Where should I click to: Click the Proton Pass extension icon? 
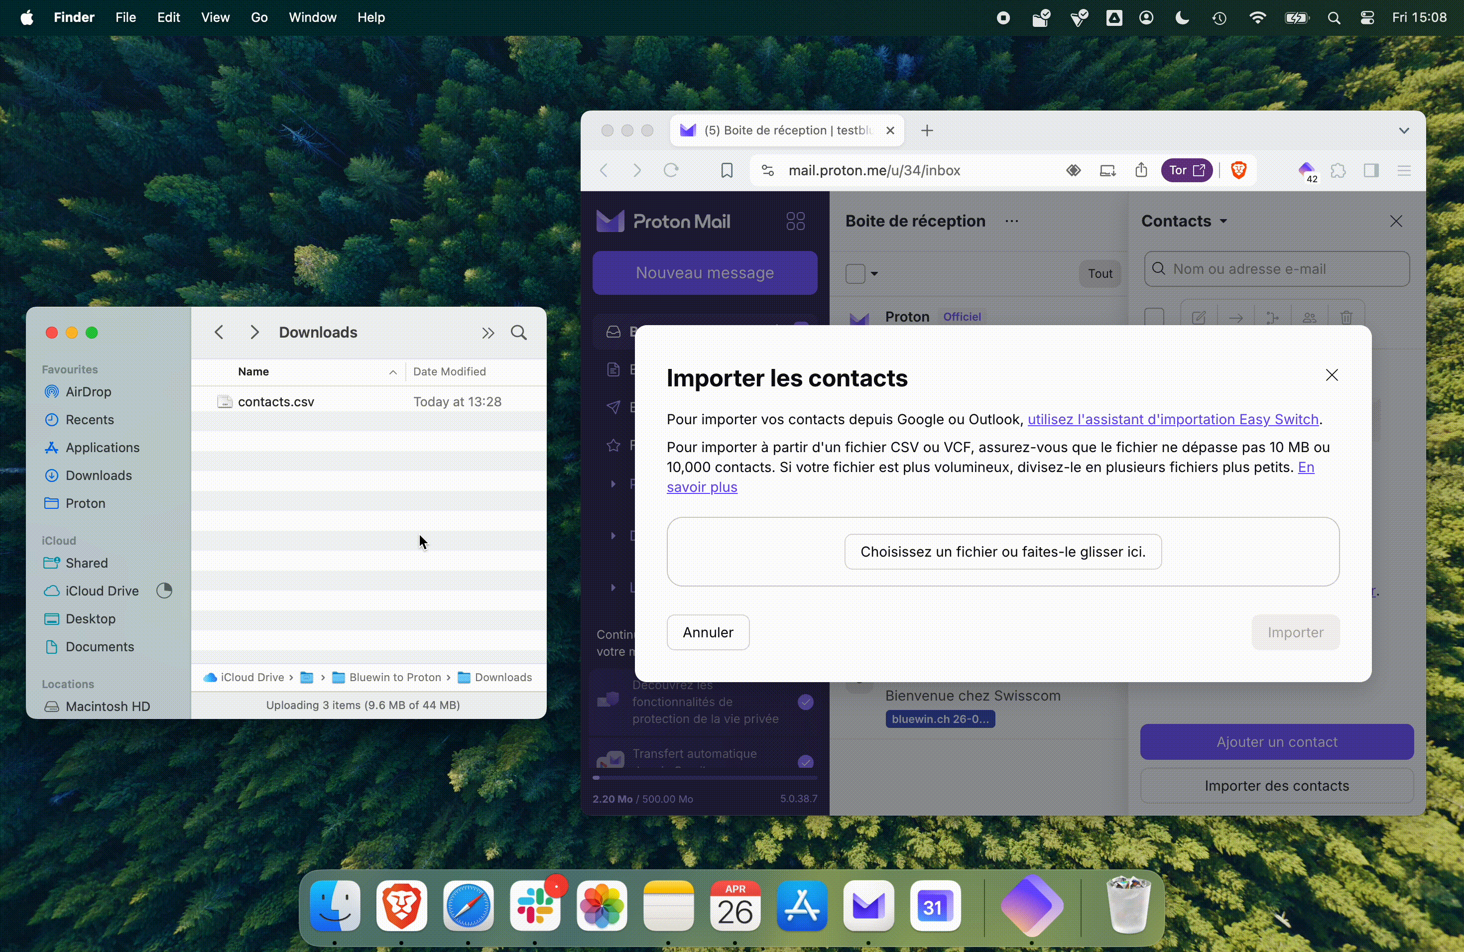click(x=1307, y=171)
